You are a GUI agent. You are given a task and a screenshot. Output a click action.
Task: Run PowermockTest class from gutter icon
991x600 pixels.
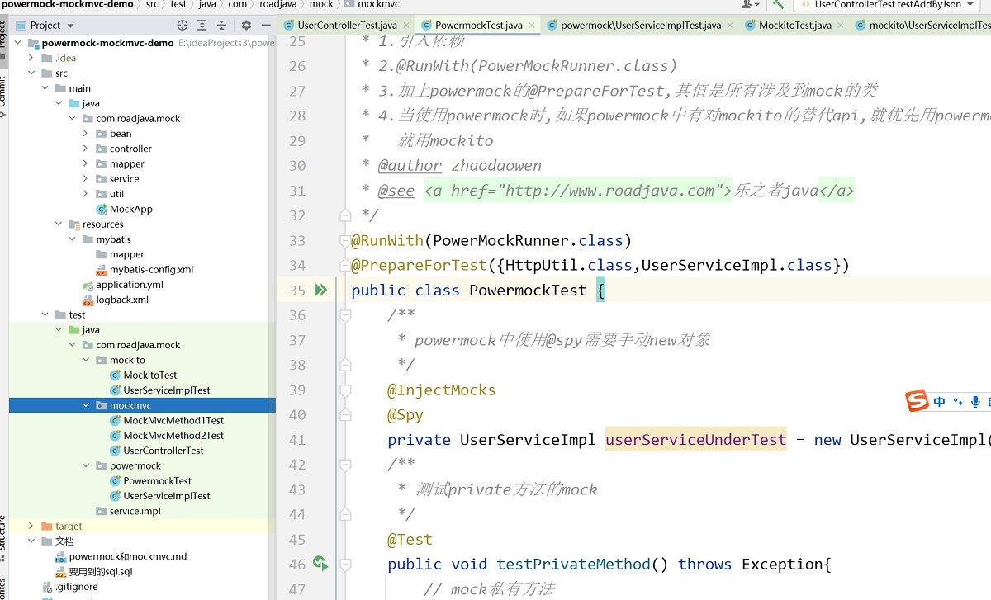320,290
